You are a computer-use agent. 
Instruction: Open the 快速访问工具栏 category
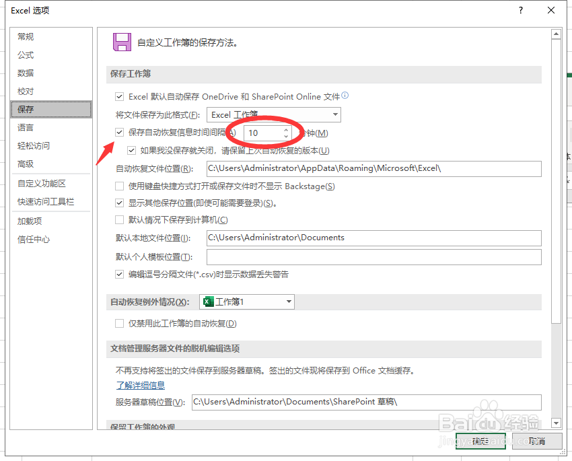51,202
